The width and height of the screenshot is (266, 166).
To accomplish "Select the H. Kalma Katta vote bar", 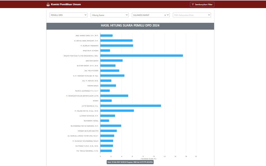I will (x=117, y=111).
